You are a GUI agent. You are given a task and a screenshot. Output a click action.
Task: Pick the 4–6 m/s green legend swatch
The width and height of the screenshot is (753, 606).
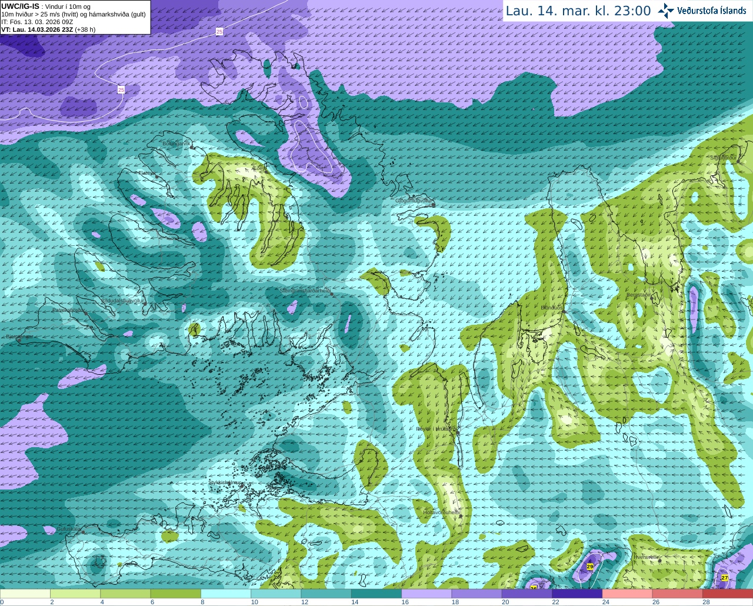coord(125,594)
